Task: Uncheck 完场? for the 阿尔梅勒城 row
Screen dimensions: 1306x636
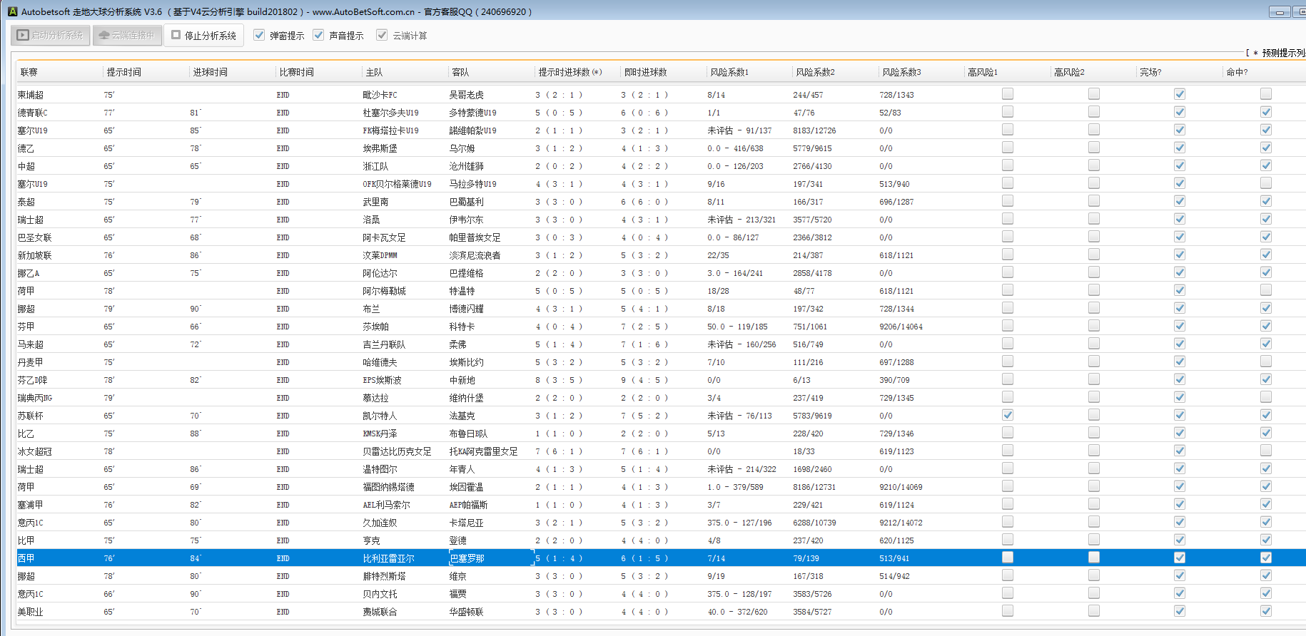Action: [x=1179, y=290]
